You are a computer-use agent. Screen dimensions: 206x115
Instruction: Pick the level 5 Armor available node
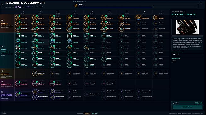pyautogui.click(x=87, y=47)
